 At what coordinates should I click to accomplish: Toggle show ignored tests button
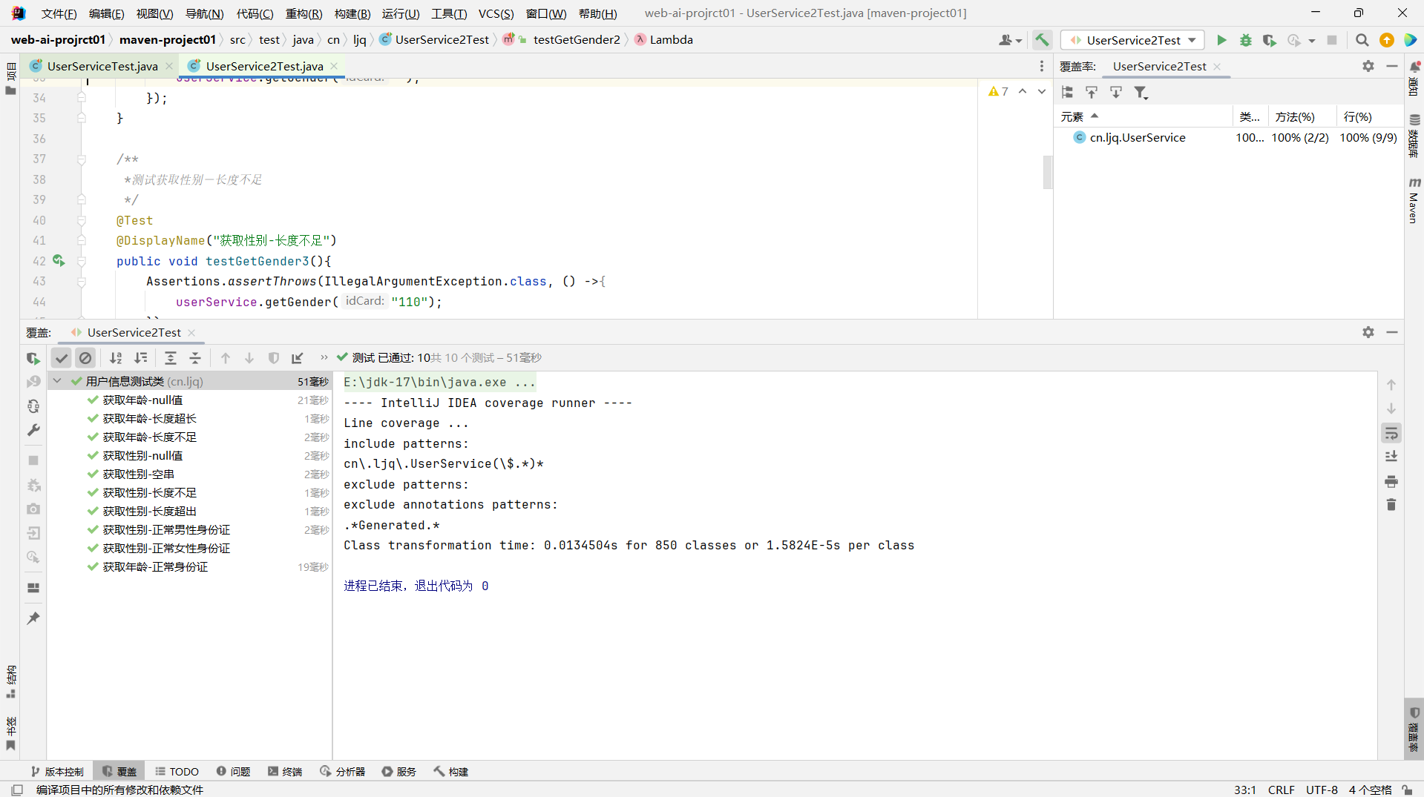tap(85, 358)
